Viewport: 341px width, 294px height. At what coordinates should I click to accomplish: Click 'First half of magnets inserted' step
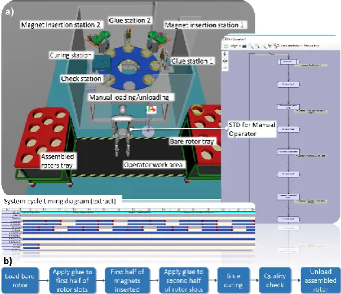point(127,280)
